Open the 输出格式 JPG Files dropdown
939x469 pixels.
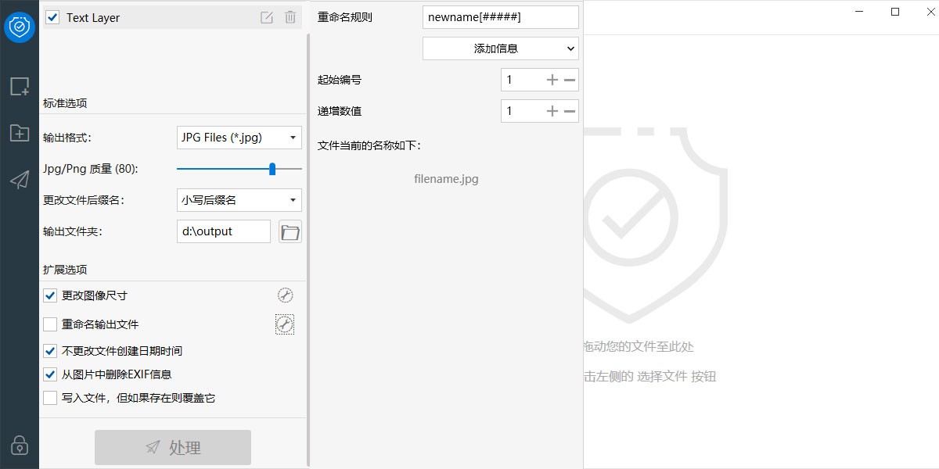pos(239,138)
